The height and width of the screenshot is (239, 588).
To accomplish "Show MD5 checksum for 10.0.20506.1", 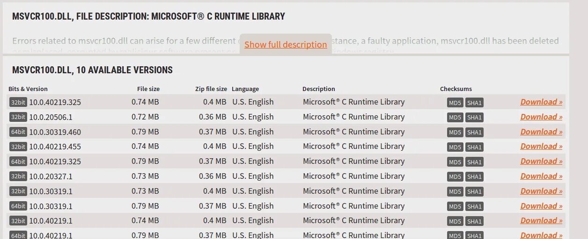I will [455, 118].
